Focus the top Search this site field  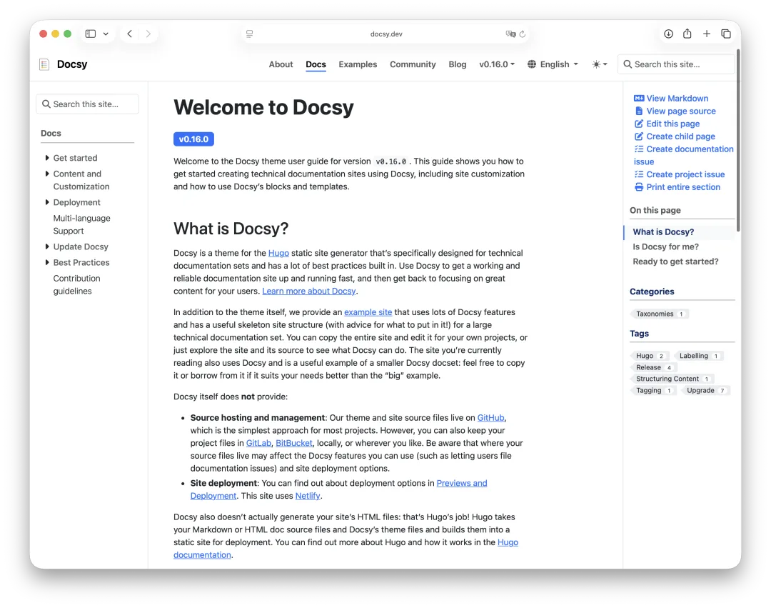(x=675, y=64)
